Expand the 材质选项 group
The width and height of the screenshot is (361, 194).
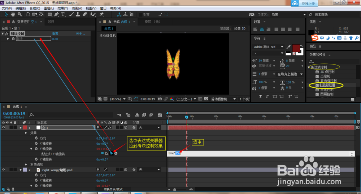click(26, 164)
